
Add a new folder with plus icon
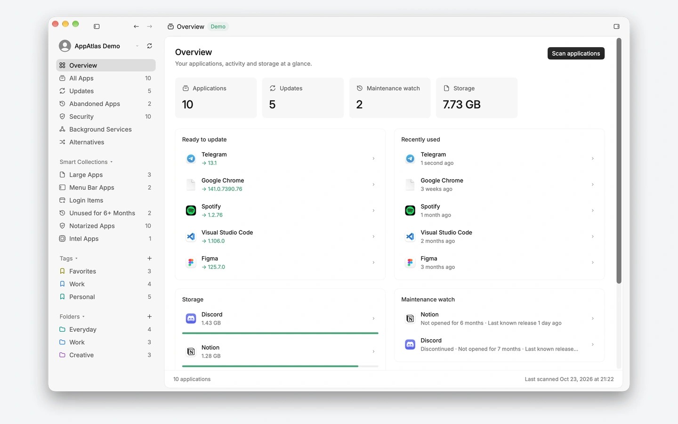(149, 317)
